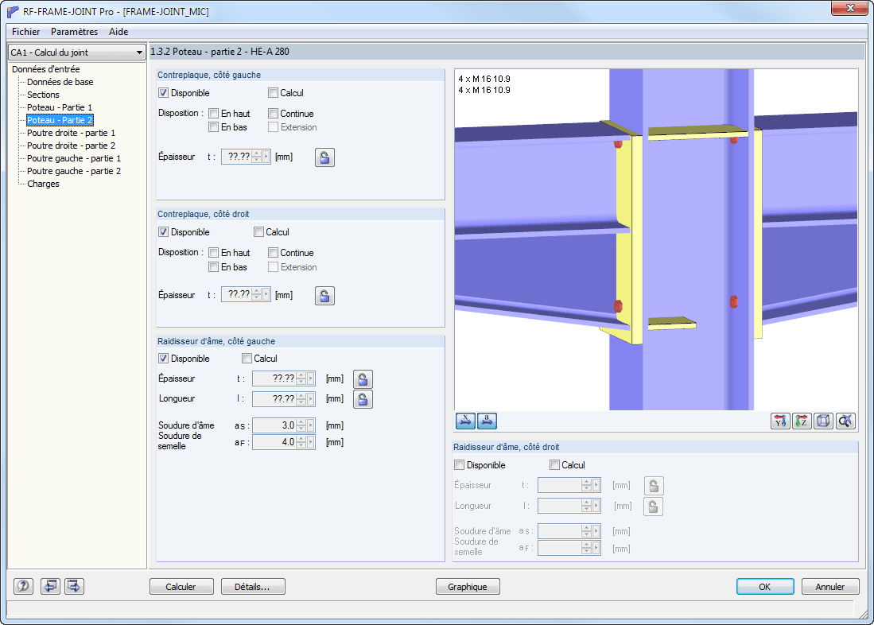
Task: Click the 3D joint preview image
Action: (x=656, y=239)
